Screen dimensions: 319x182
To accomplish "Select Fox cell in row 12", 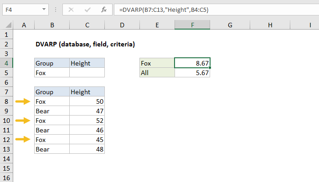I will coord(52,140).
